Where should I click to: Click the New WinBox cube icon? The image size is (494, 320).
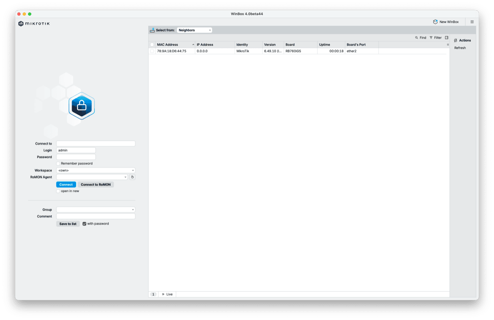point(435,21)
